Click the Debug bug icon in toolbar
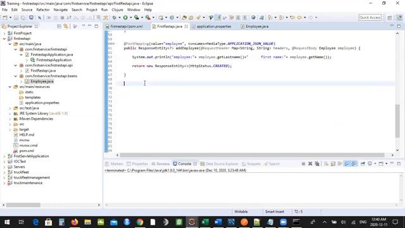The width and height of the screenshot is (405, 228). (x=114, y=18)
